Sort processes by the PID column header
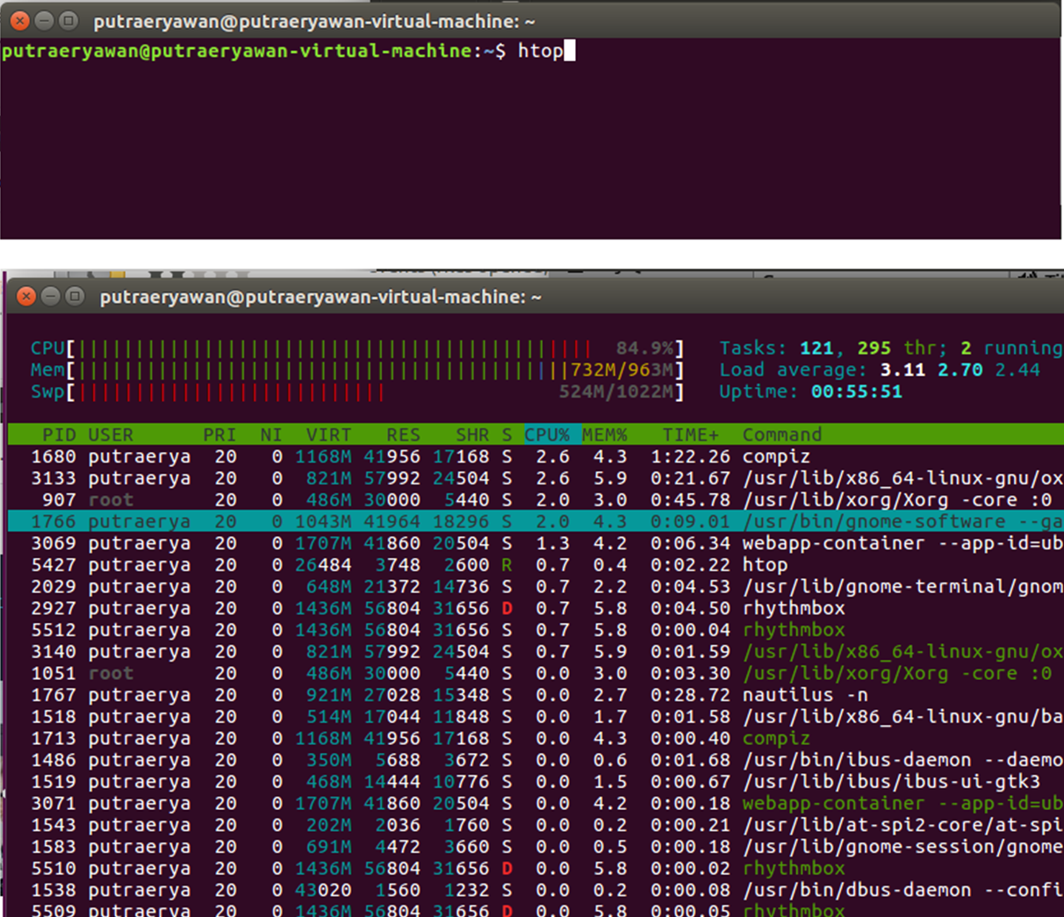1064x917 pixels. tap(59, 434)
